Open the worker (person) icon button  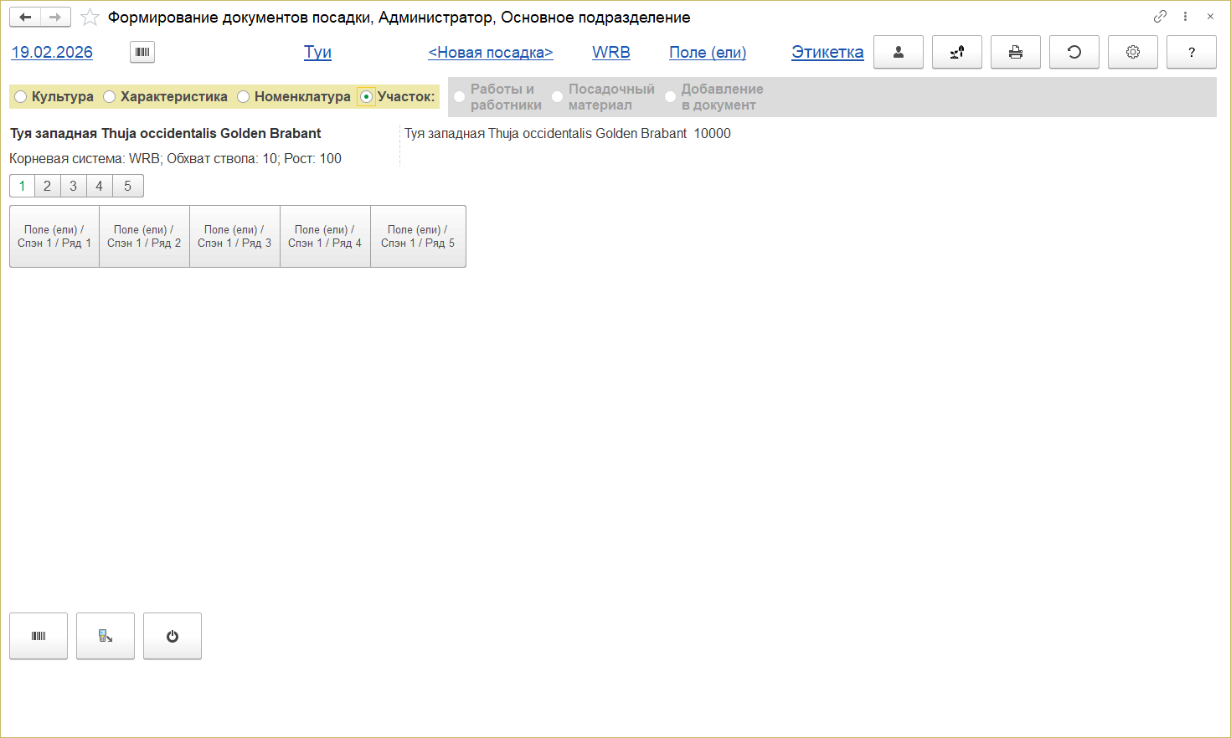click(899, 52)
